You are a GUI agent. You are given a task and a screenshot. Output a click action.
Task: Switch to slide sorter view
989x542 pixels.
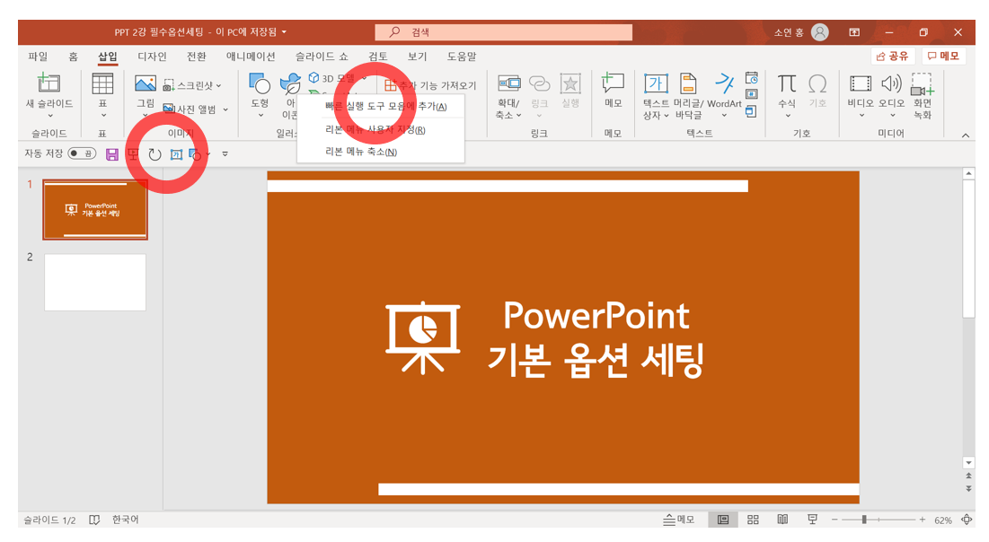tap(753, 520)
